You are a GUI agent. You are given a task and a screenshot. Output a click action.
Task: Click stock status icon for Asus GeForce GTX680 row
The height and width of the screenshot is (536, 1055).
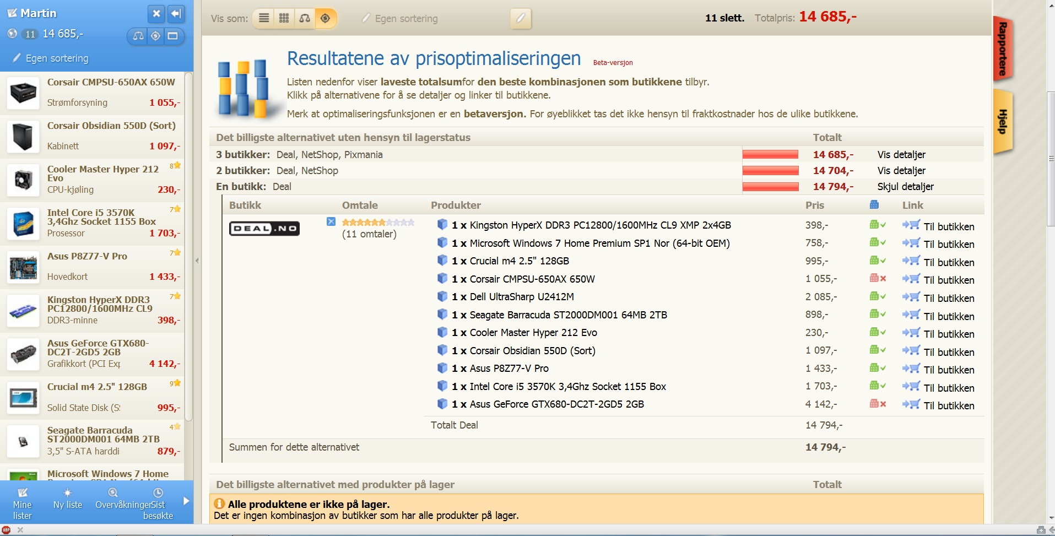pyautogui.click(x=878, y=404)
